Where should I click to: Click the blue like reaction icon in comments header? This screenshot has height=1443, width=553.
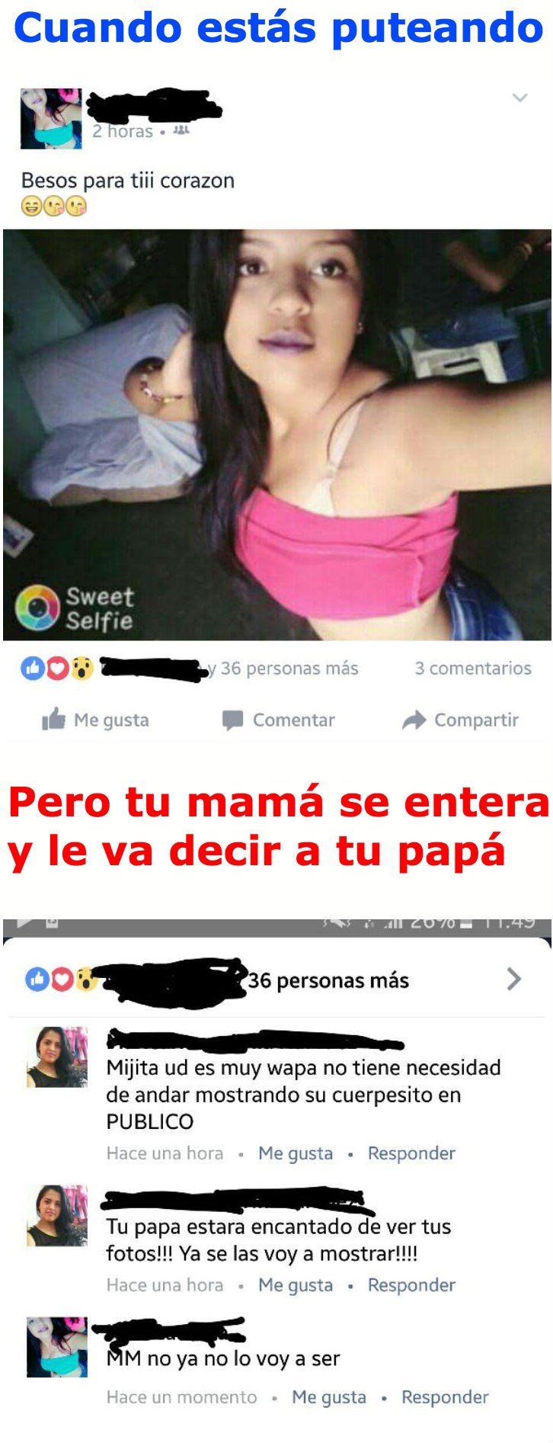(x=37, y=979)
